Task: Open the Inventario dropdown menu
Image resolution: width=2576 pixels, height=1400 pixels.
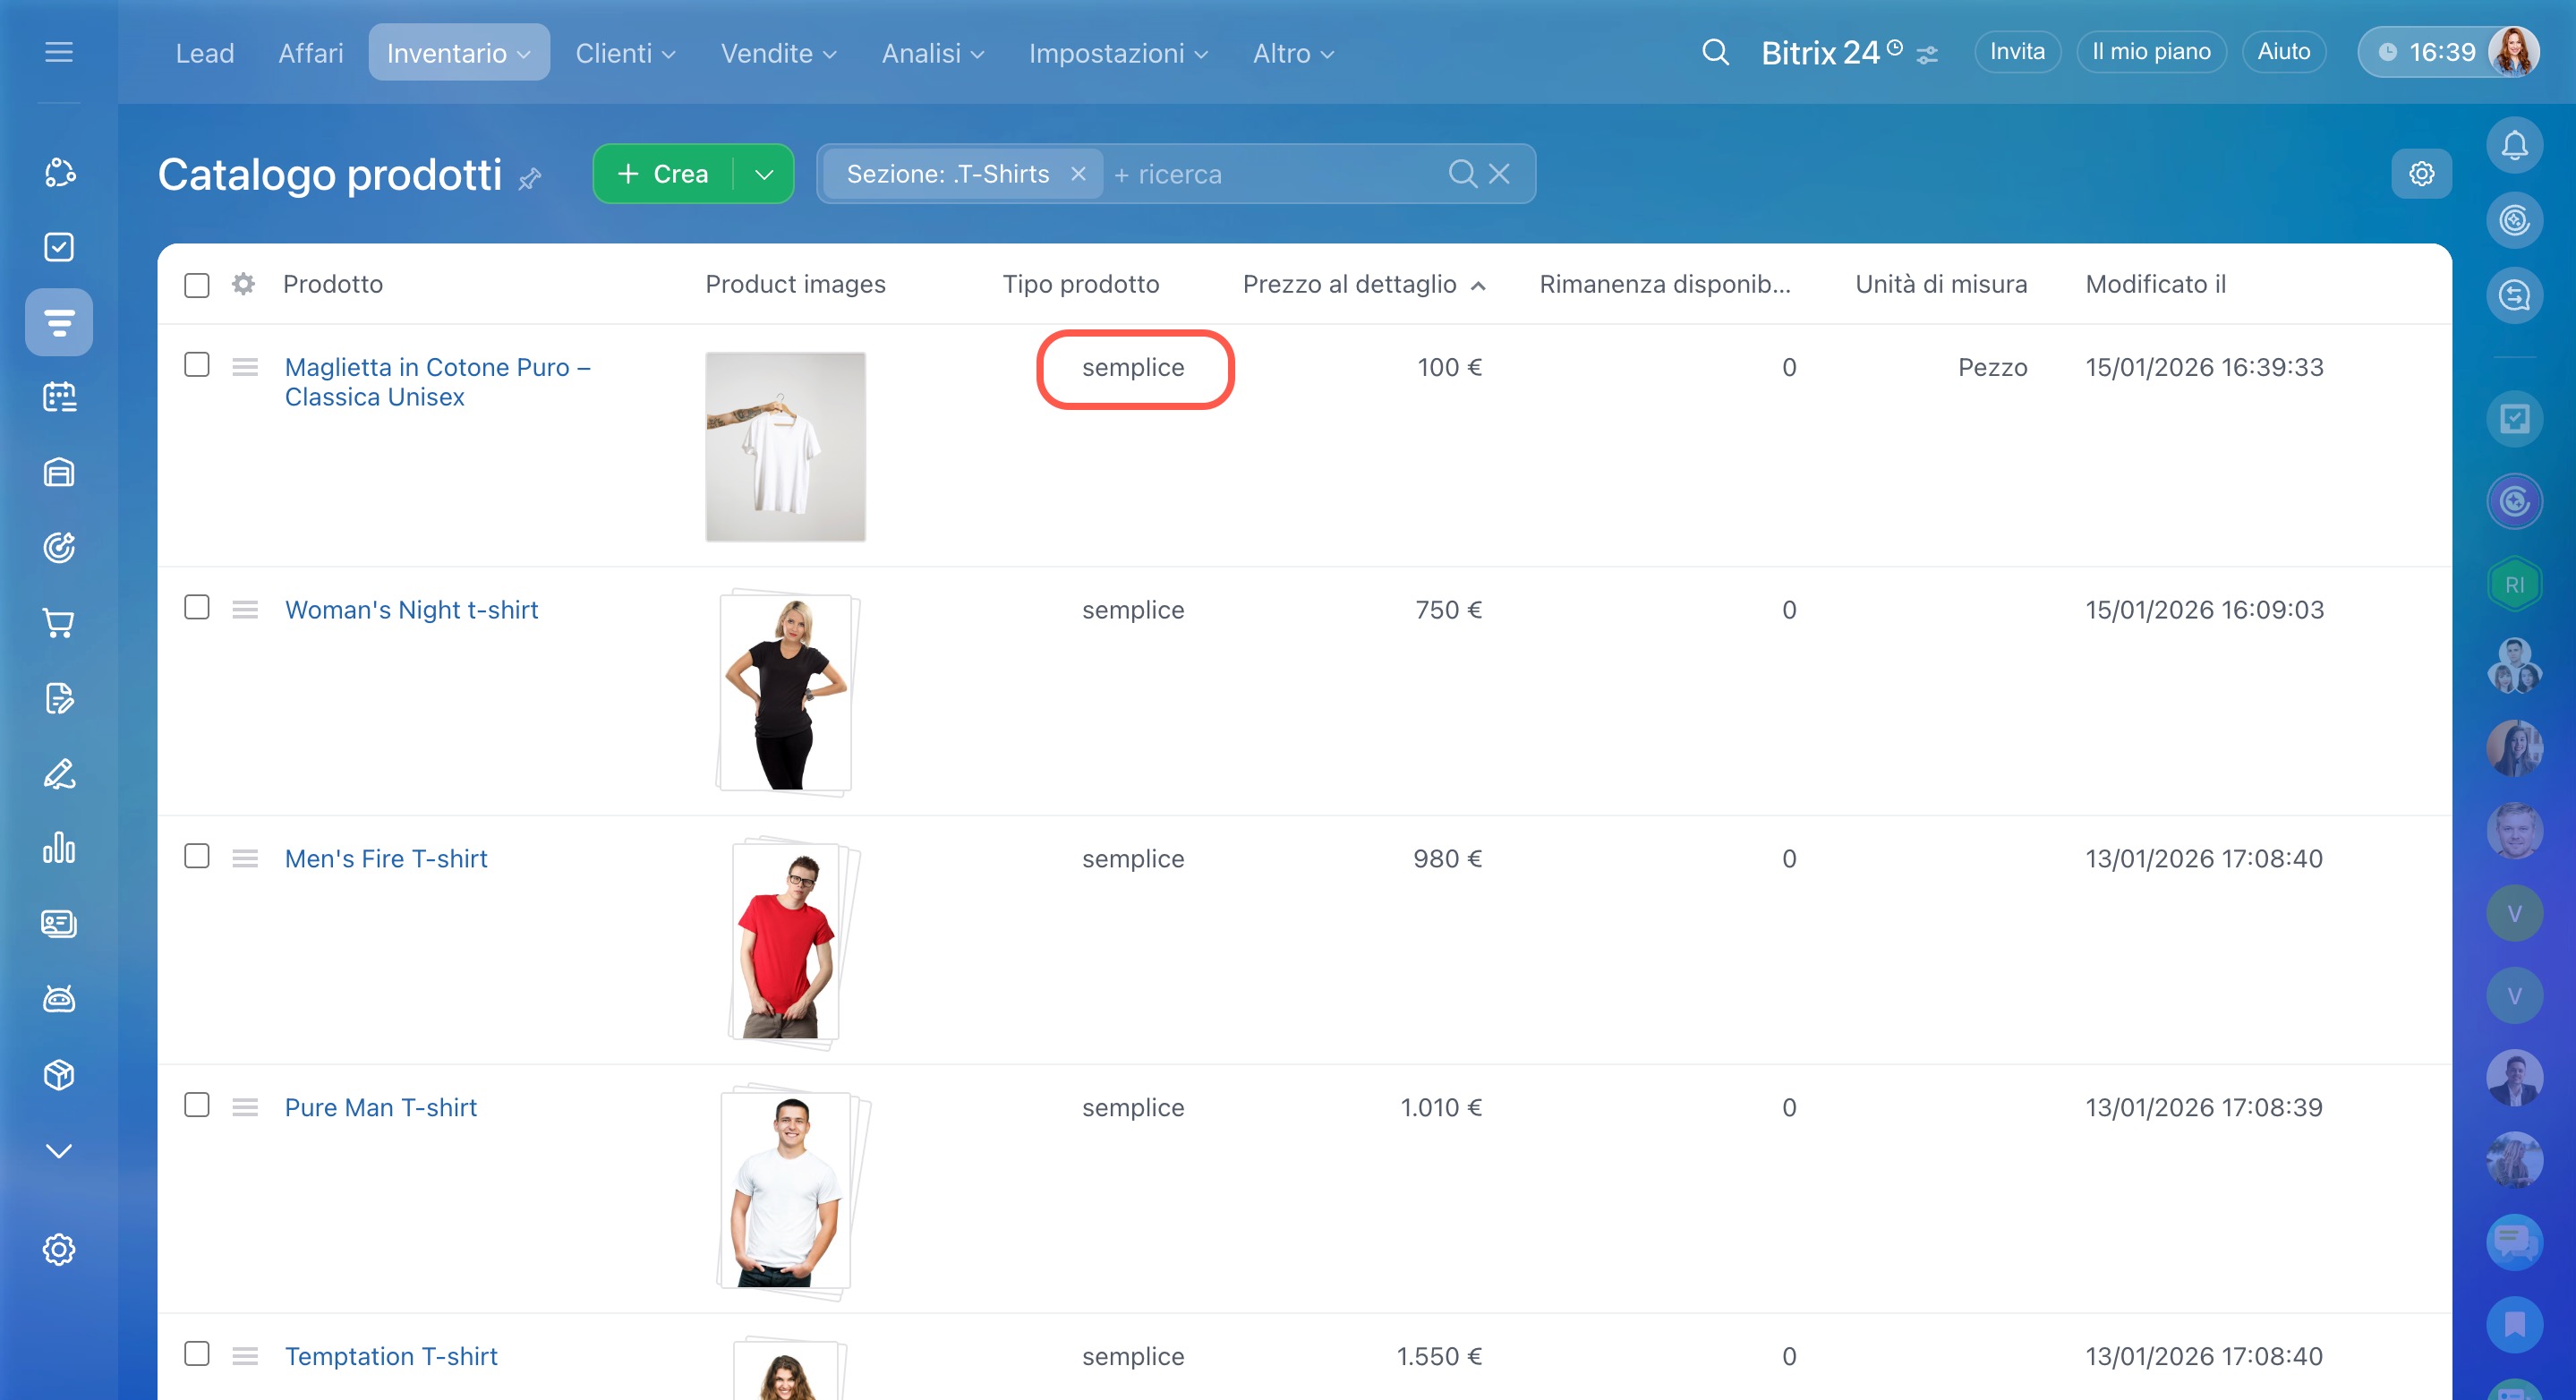Action: [458, 53]
